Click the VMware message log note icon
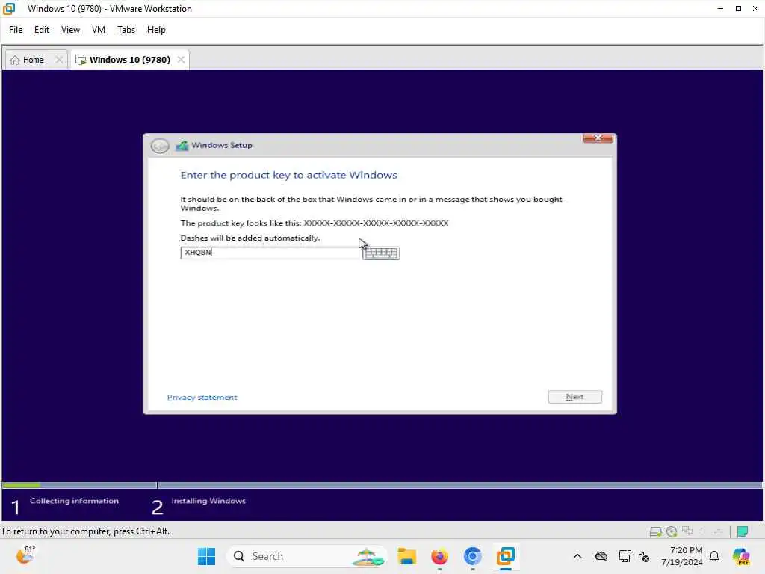Image resolution: width=765 pixels, height=574 pixels. [743, 531]
